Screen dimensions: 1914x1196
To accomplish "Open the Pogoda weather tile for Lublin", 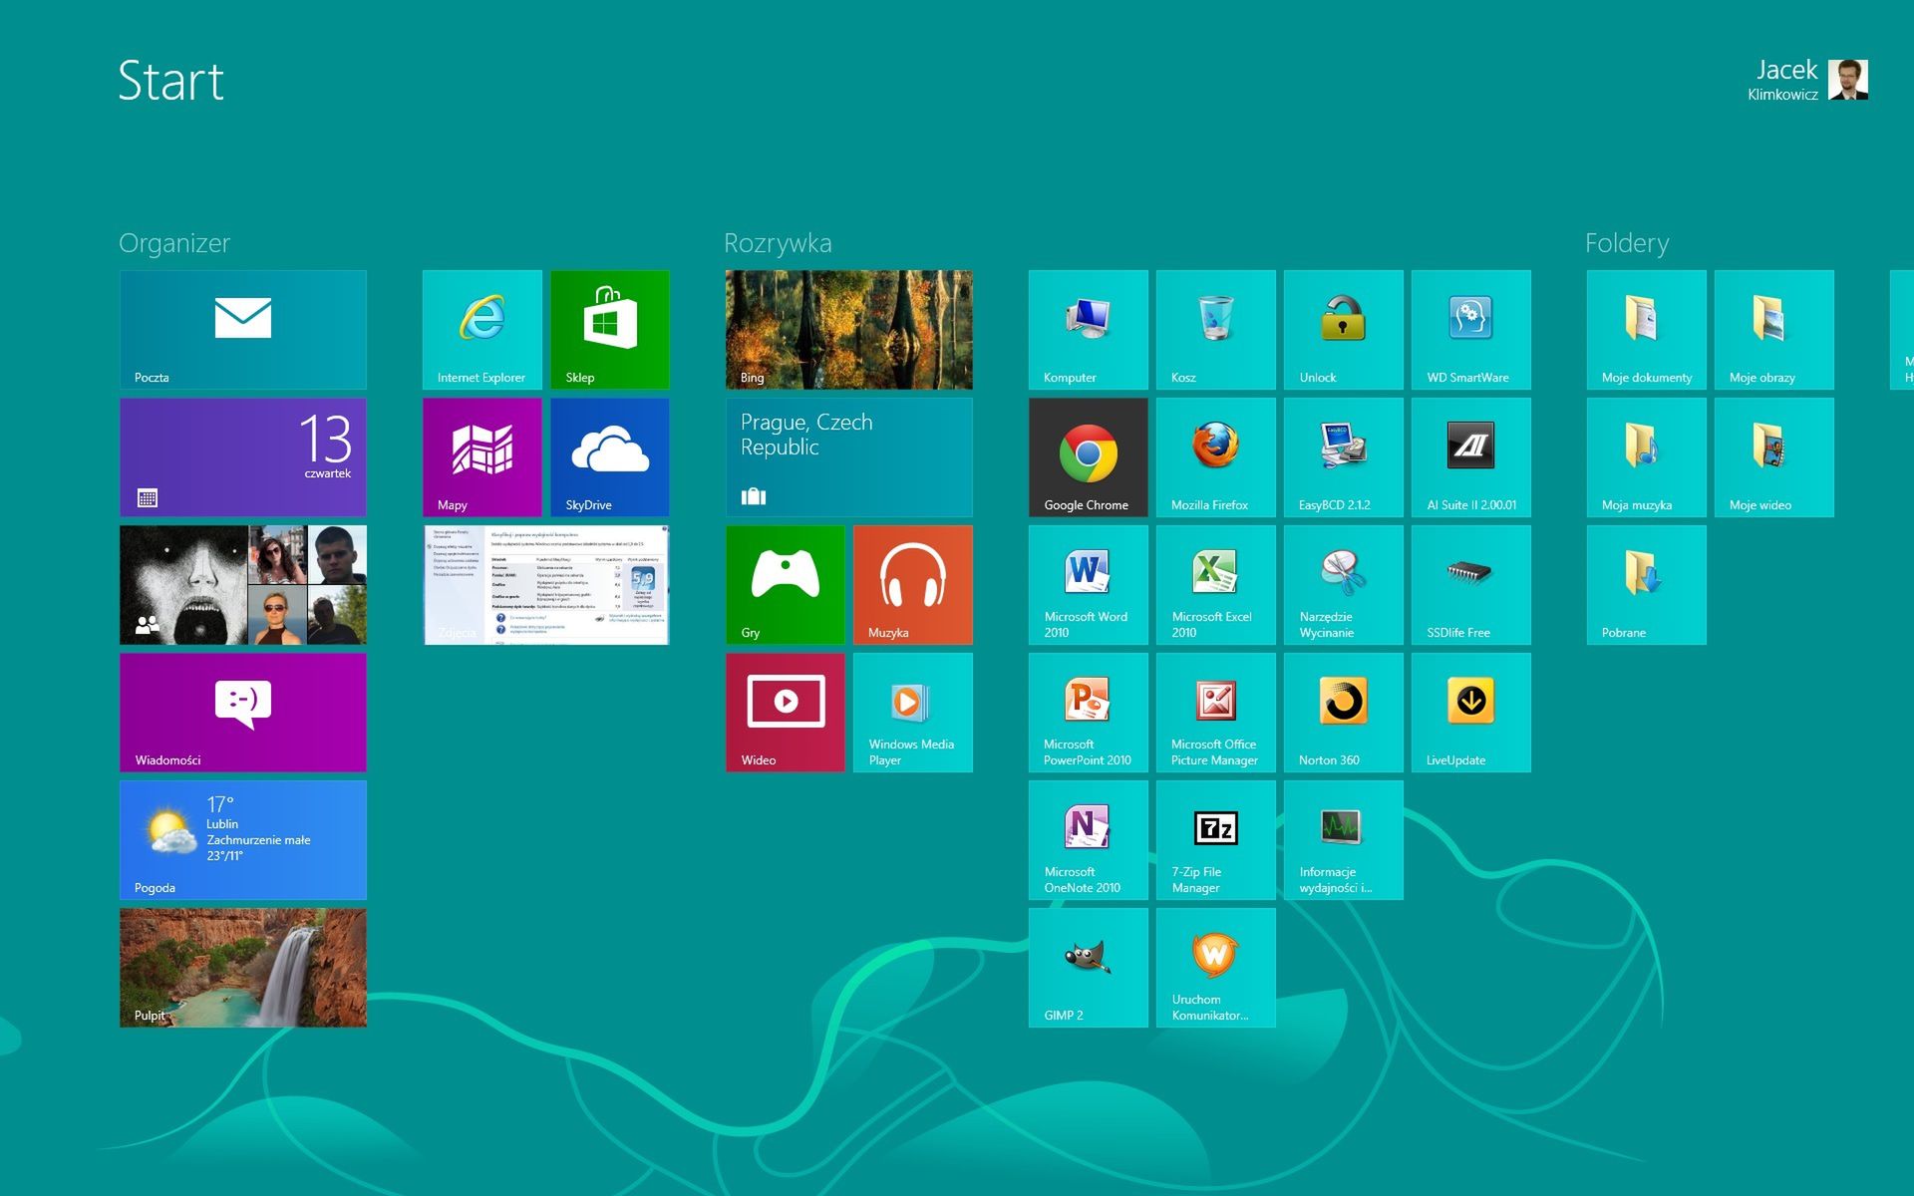I will (x=243, y=840).
